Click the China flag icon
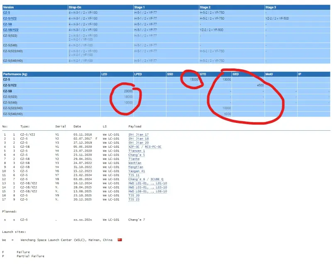332x264 pixels. (x=120, y=240)
